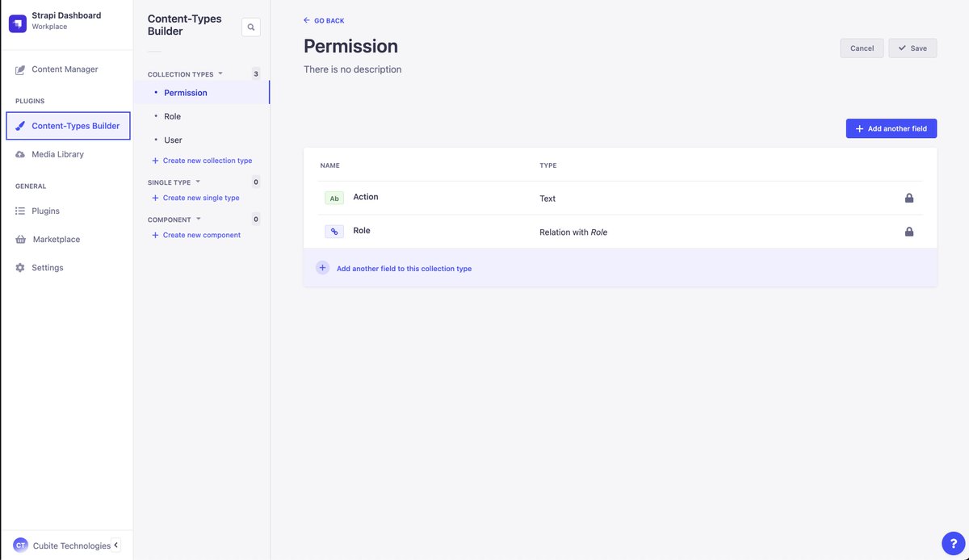Collapse the Collection Types section arrow
The width and height of the screenshot is (969, 560).
pyautogui.click(x=220, y=73)
